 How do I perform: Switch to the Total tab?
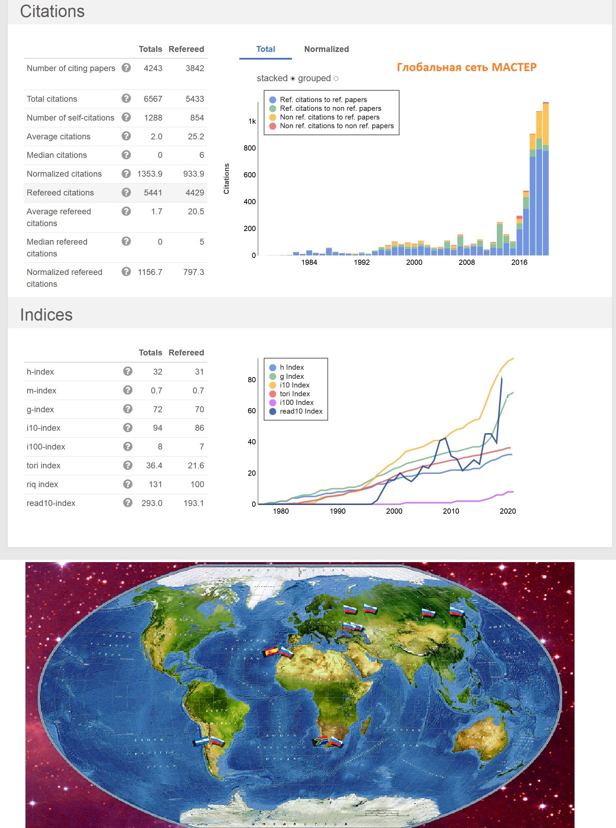[x=265, y=49]
